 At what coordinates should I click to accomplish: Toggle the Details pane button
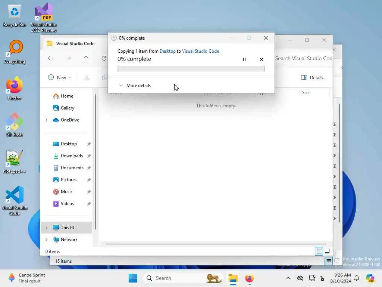[312, 77]
